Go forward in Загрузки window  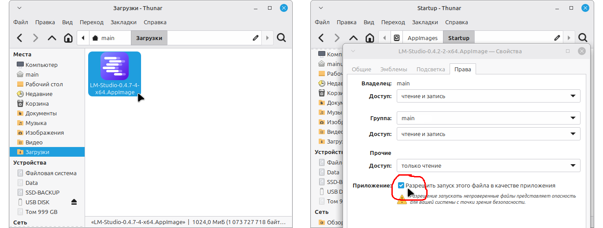coord(36,38)
